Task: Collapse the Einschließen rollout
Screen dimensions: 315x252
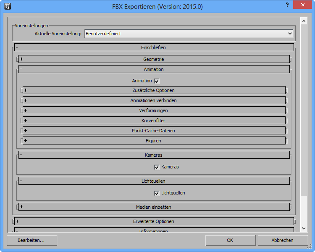Action: (154, 47)
